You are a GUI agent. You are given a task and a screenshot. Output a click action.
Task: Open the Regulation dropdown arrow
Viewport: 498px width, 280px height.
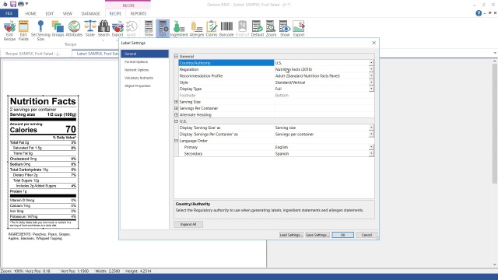[x=371, y=69]
